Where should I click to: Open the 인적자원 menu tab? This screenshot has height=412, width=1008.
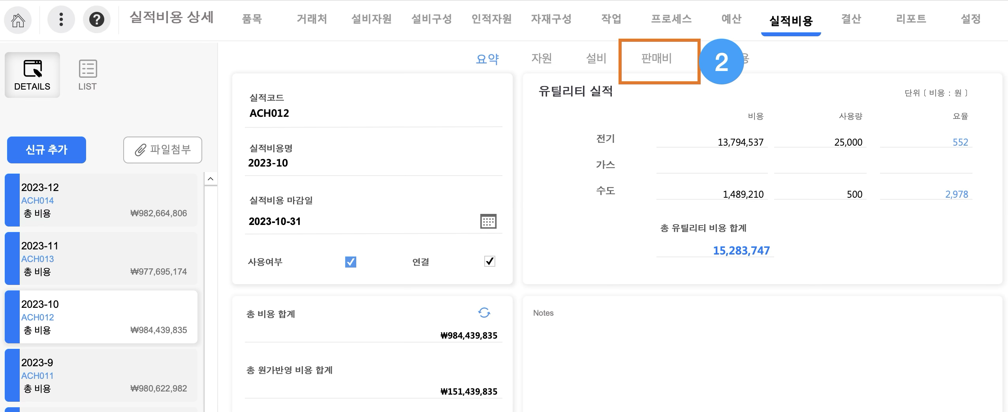pos(491,19)
